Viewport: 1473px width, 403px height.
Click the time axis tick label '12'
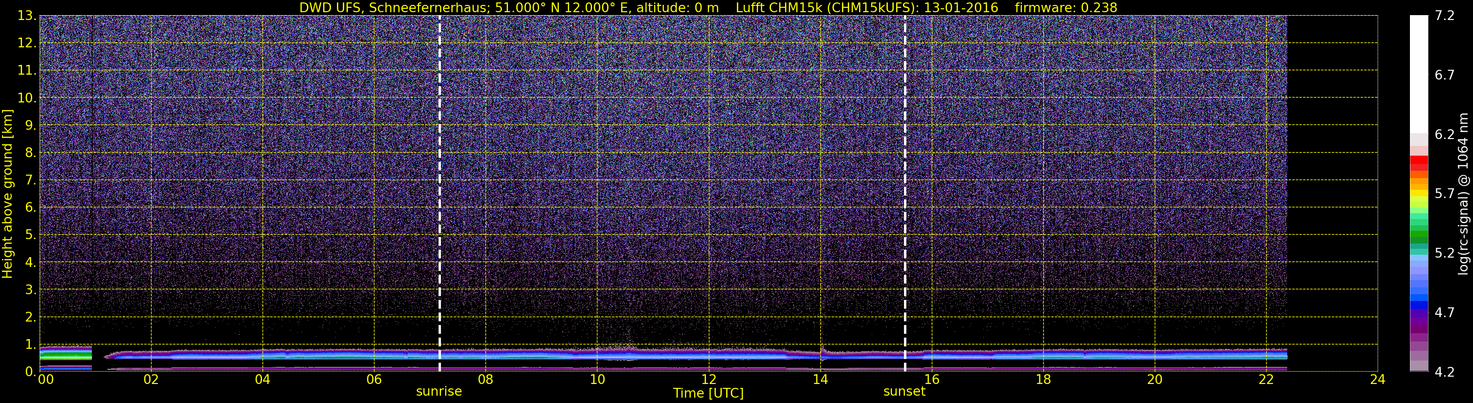click(x=708, y=380)
